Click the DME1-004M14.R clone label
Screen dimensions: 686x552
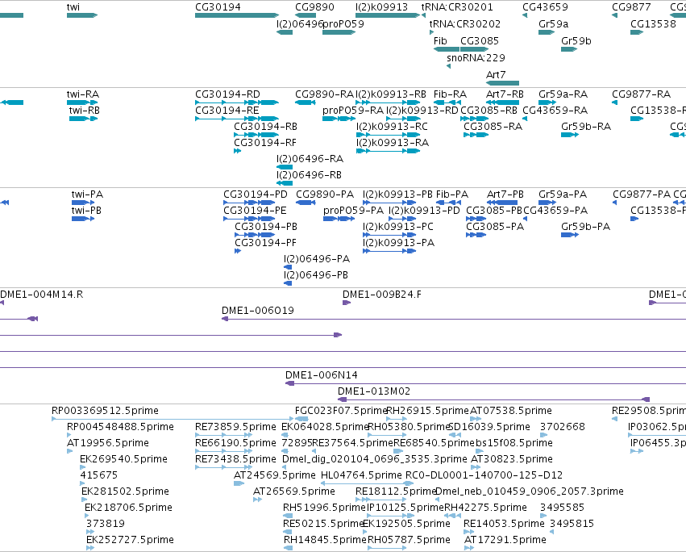point(42,295)
